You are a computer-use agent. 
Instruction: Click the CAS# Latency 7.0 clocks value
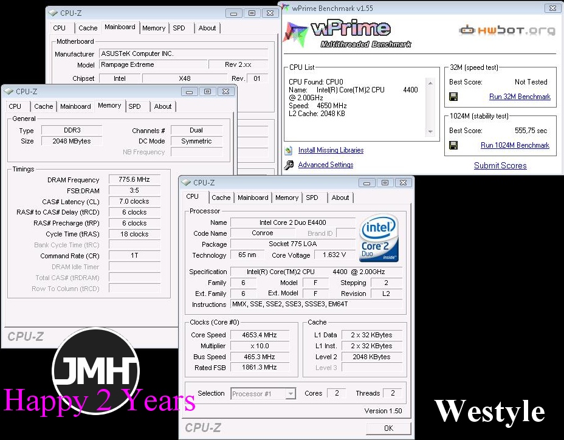[134, 201]
